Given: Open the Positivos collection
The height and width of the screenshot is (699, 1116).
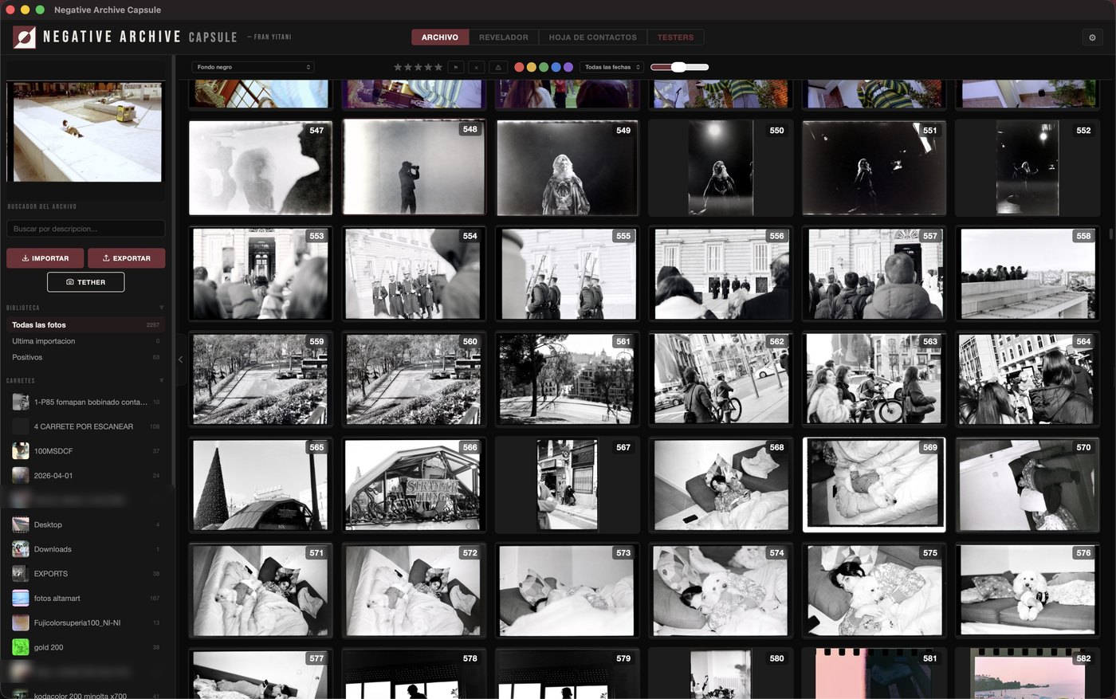Looking at the screenshot, I should click(86, 358).
